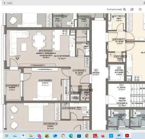Open Task View in the taskbar

[7, 136]
